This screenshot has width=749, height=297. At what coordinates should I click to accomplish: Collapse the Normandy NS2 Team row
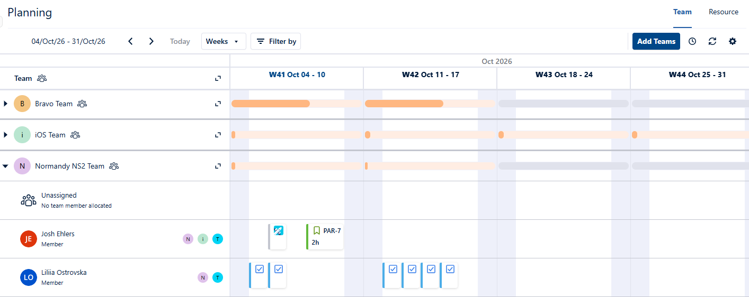click(x=5, y=166)
